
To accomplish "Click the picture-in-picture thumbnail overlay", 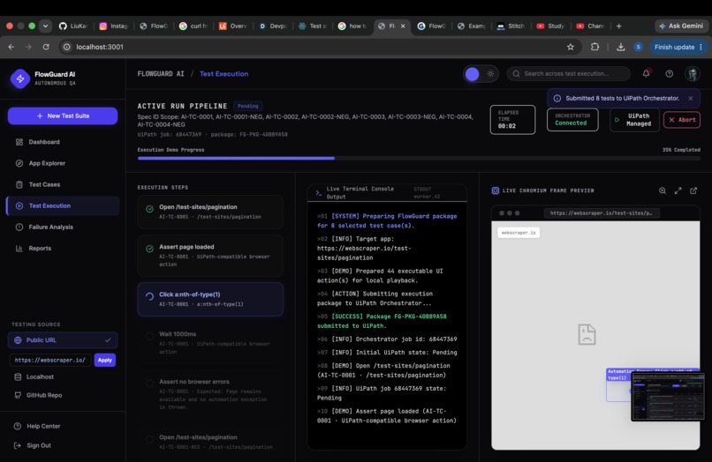I will 668,397.
